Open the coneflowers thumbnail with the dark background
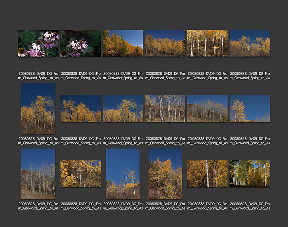288x227 pixels. pos(80,43)
